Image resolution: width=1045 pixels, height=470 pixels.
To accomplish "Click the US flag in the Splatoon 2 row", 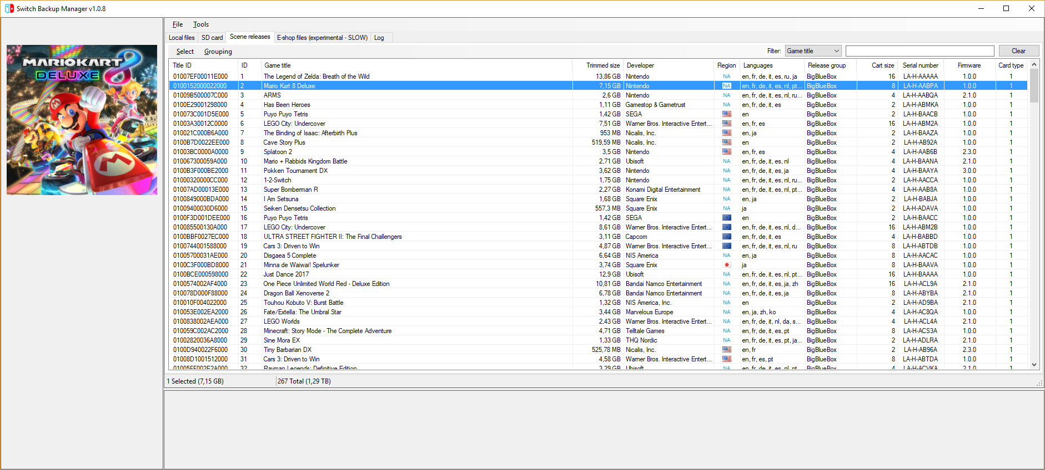I will (726, 152).
